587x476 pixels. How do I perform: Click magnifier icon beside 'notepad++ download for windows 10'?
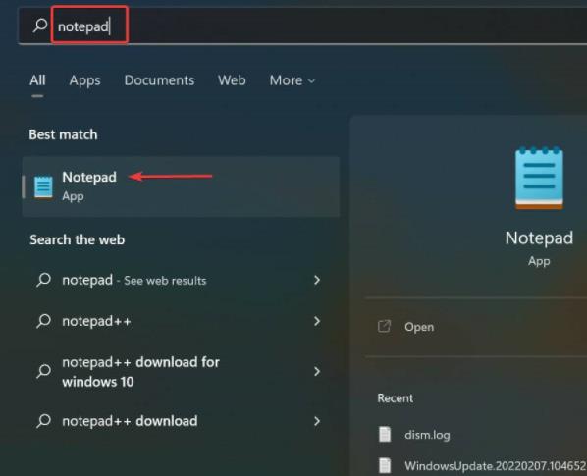pyautogui.click(x=44, y=371)
